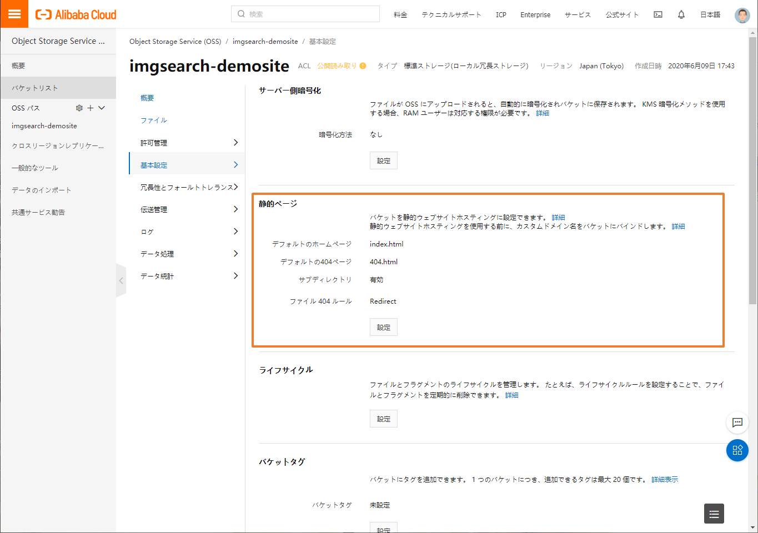Viewport: 758px width, 533px height.
Task: Expand 冗長性とフォールトトレランス chevron
Action: (235, 187)
